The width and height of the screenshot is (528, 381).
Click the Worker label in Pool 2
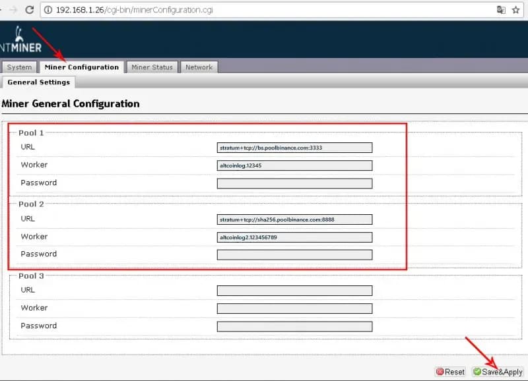coord(34,237)
